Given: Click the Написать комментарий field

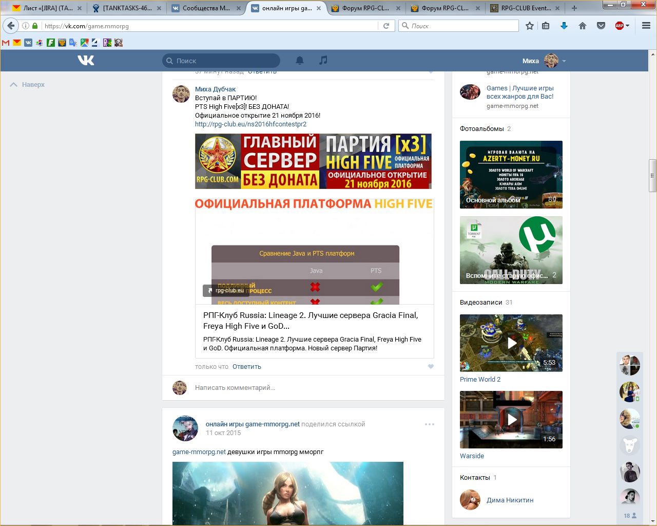Looking at the screenshot, I should click(x=308, y=388).
